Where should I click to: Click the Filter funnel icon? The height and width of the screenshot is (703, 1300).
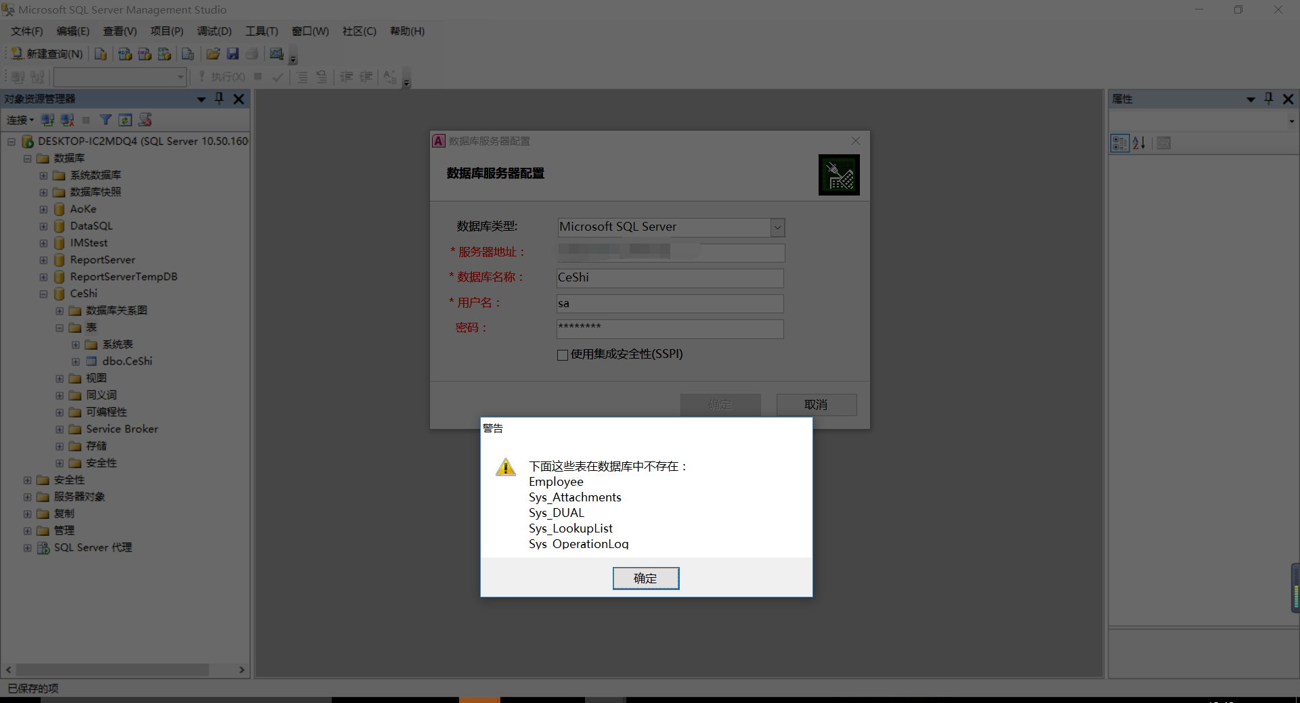106,120
